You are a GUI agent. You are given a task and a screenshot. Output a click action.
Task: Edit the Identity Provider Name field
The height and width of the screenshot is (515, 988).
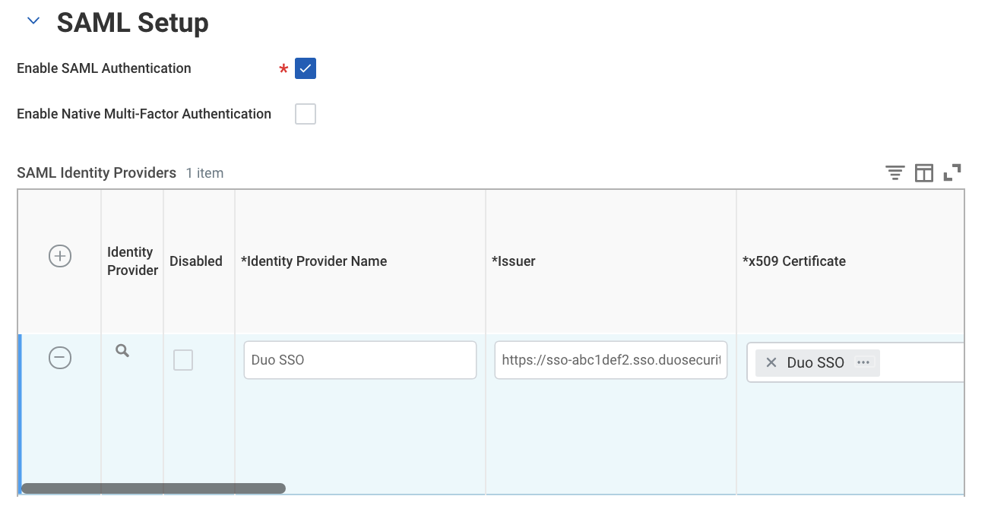pyautogui.click(x=359, y=359)
